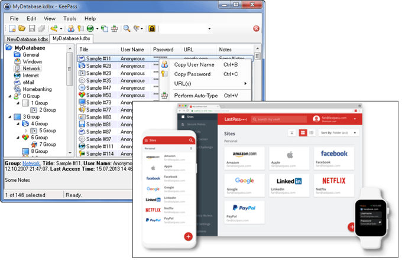This screenshot has width=402, height=261.
Task: Open the View menu
Action: (50, 18)
